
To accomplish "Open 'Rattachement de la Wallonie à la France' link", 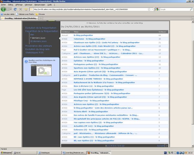I will point(104,82).
